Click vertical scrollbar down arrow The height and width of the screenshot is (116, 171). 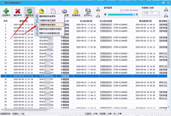coord(169,107)
